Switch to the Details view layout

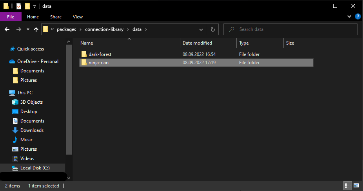pos(347,186)
